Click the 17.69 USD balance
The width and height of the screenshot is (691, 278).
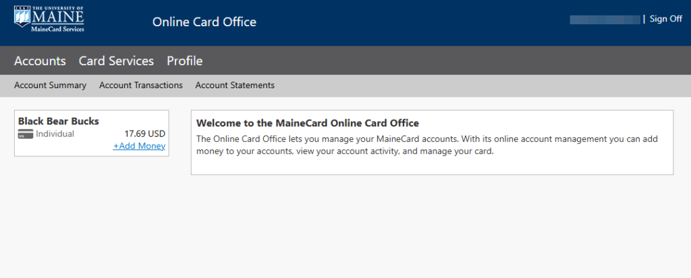click(145, 134)
